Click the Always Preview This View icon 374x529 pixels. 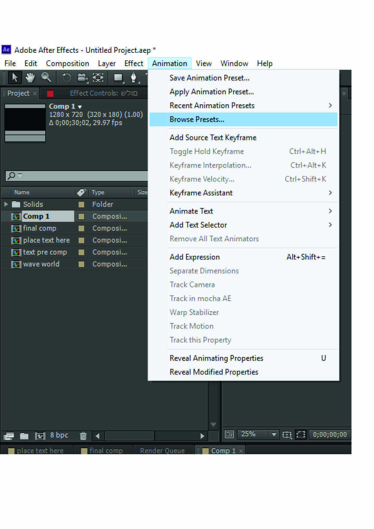[x=230, y=434]
